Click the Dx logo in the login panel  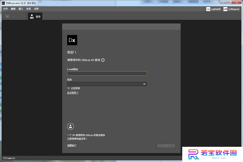click(x=72, y=40)
